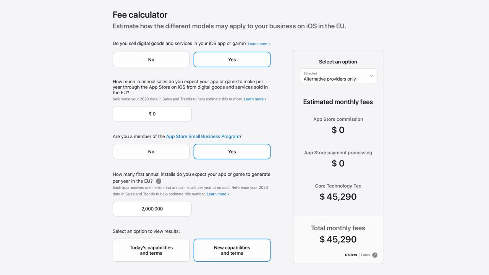Click the Core Technology Fee amount
The height and width of the screenshot is (275, 489).
click(338, 197)
